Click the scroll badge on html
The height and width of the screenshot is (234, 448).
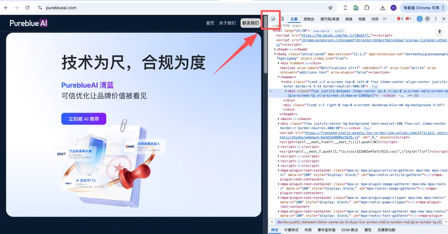click(x=339, y=31)
